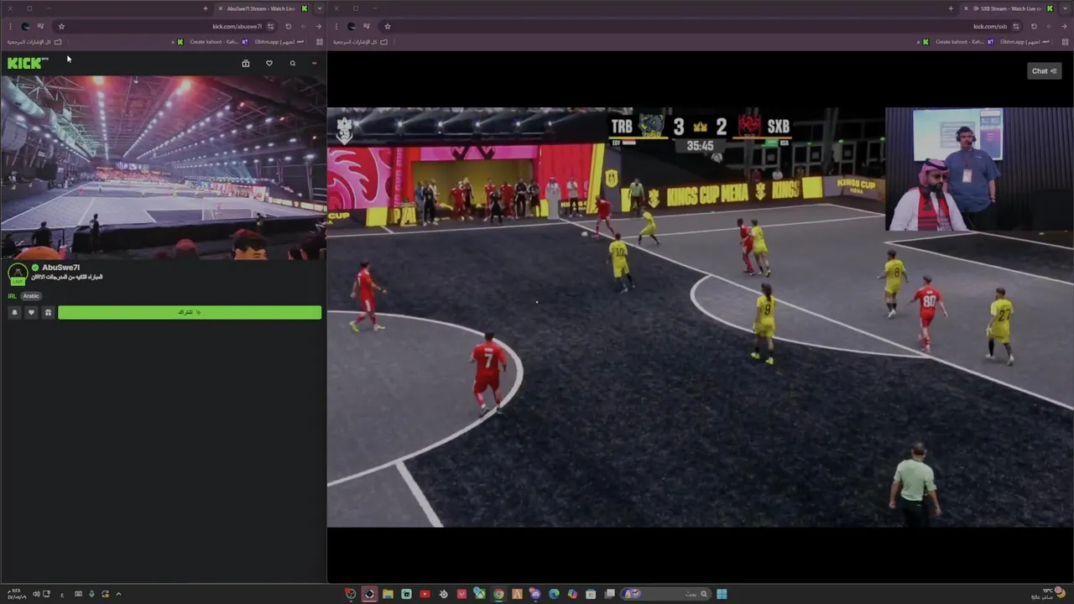Open Windows Start button on taskbar

[x=722, y=594]
